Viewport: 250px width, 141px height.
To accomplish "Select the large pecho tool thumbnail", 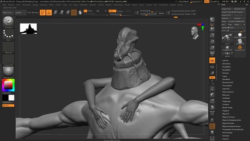I will pyautogui.click(x=227, y=38).
